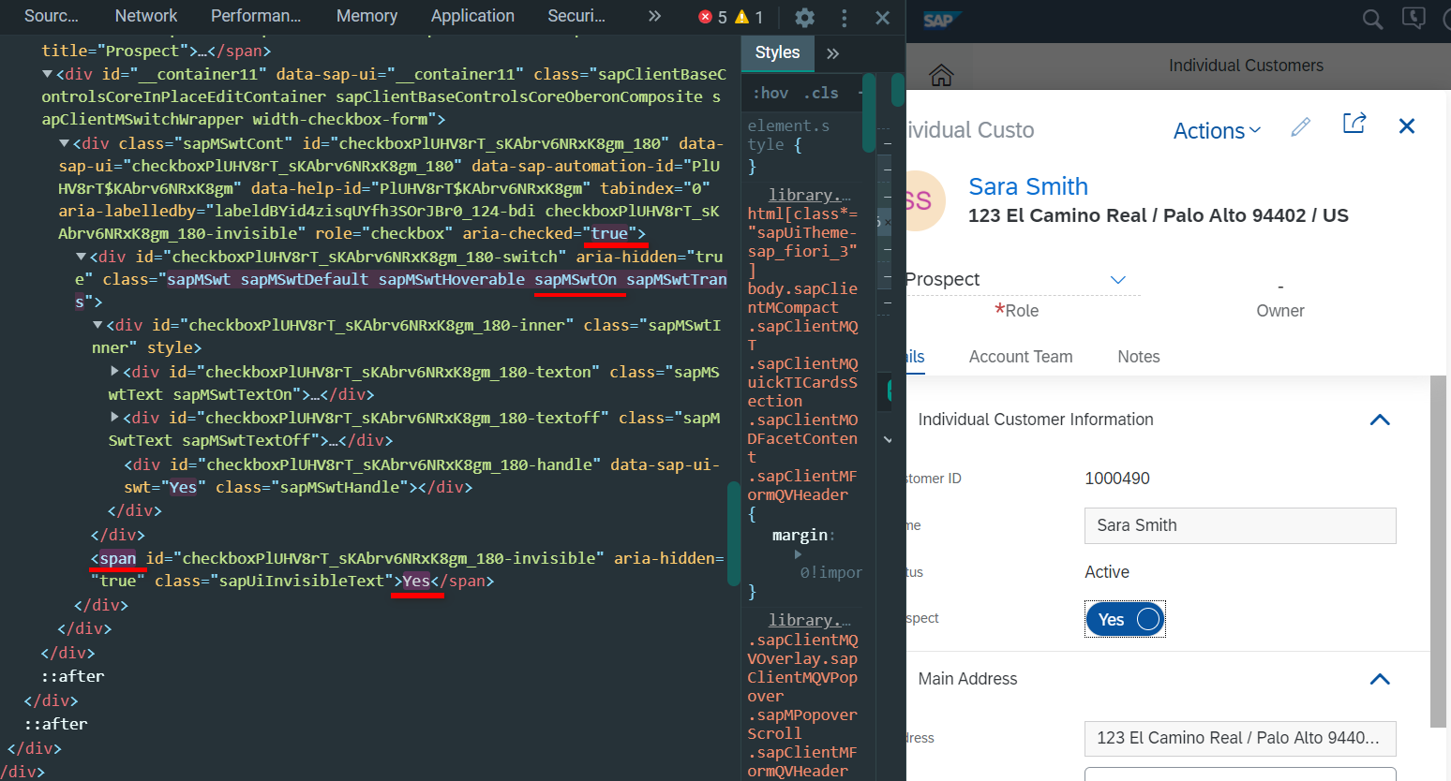Switch to Network tab in DevTools

click(146, 16)
